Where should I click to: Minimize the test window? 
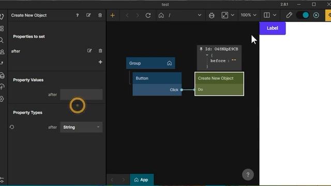point(299,4)
